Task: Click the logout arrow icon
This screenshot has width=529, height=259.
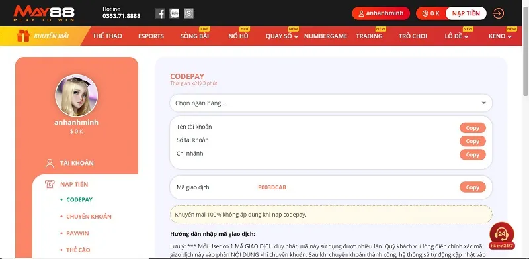Action: (499, 13)
